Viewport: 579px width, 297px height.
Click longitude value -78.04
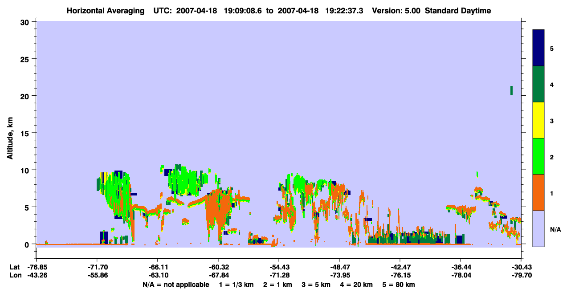coord(461,275)
